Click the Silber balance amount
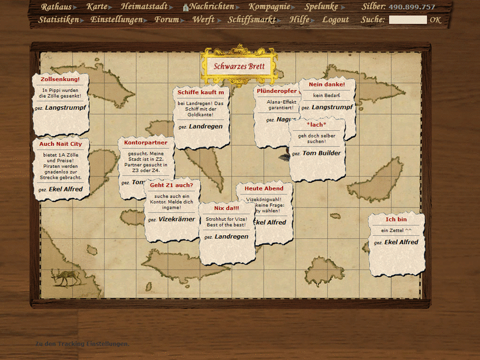 (412, 7)
